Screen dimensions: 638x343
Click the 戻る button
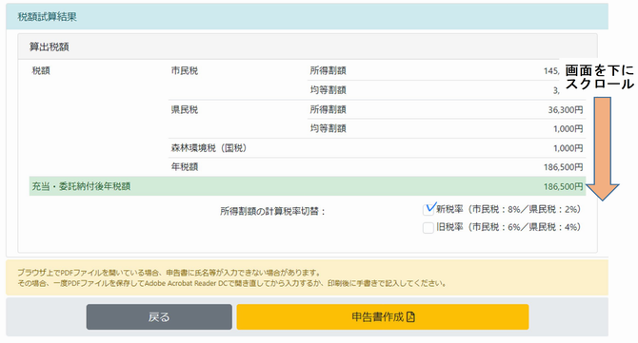tap(159, 316)
